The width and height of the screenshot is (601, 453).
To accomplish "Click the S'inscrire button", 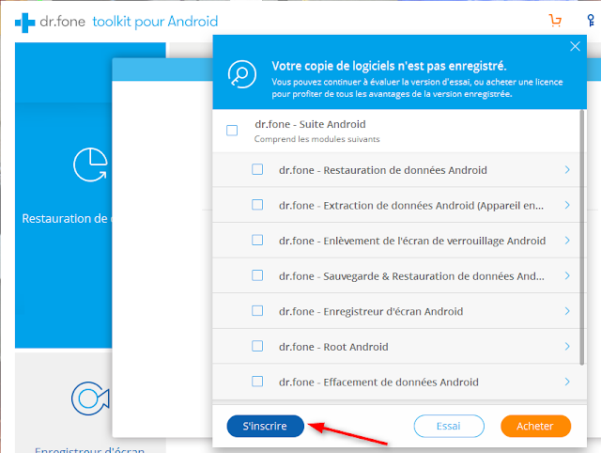I will pyautogui.click(x=265, y=426).
